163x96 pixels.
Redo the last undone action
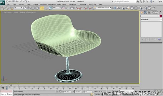coord(21,2)
